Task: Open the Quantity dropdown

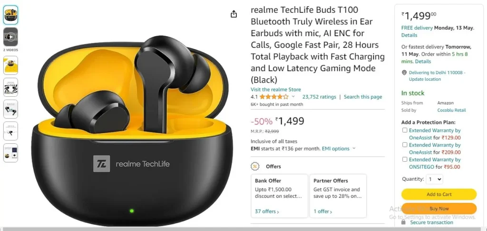Action: point(434,179)
